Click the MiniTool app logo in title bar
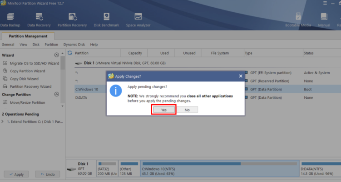This screenshot has height=182, width=341. [3, 3]
